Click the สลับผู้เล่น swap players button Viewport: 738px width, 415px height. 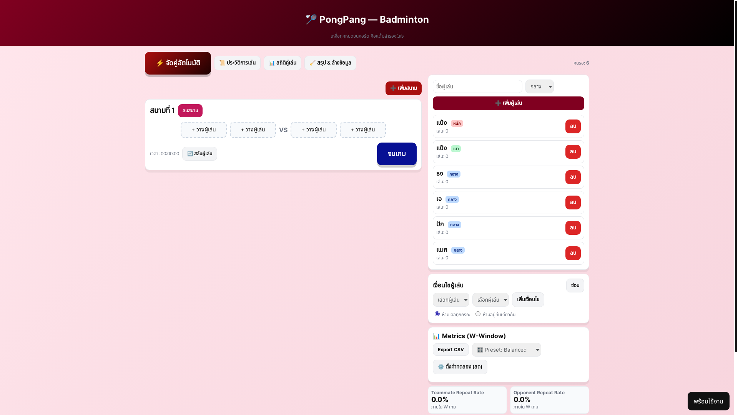coord(199,154)
